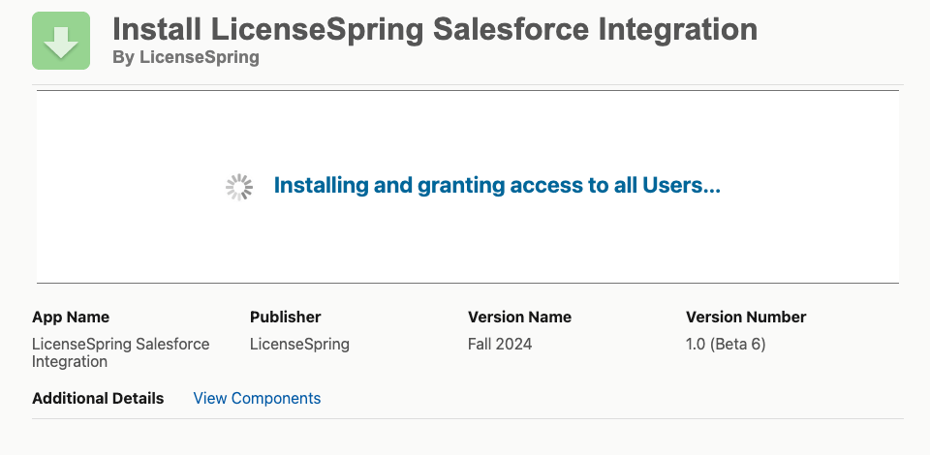Click the Version Name label
Screen dimensions: 930x455
click(519, 317)
